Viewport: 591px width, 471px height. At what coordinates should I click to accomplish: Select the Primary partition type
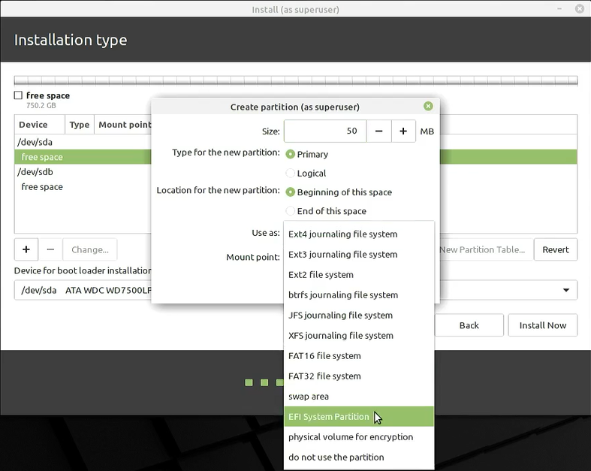tap(291, 154)
